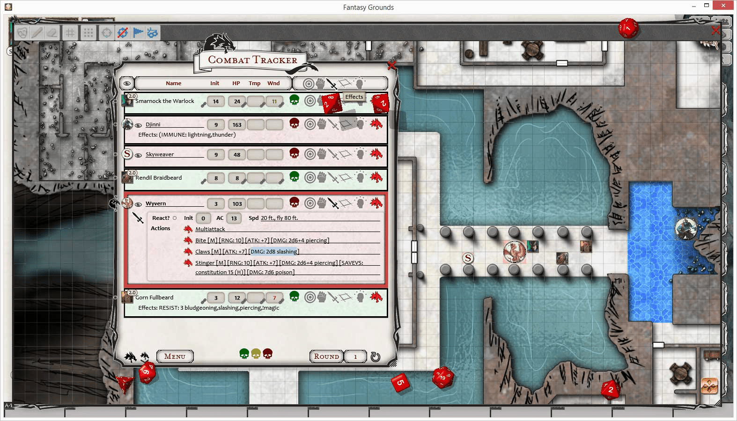Expand Rendil Braidbeard's effects head section

tap(360, 177)
